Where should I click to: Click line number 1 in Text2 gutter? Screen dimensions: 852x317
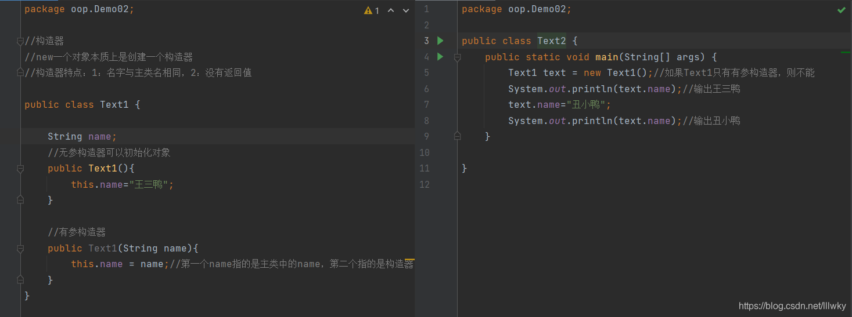click(426, 9)
